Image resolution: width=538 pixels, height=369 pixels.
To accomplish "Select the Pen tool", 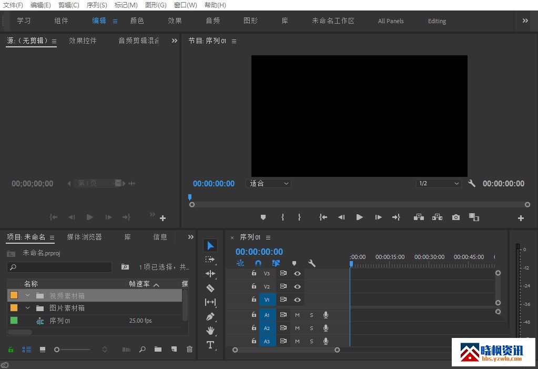I will 210,316.
